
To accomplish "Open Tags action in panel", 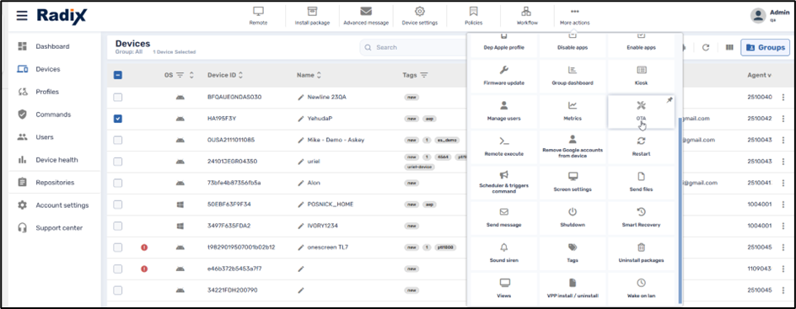I will point(572,253).
